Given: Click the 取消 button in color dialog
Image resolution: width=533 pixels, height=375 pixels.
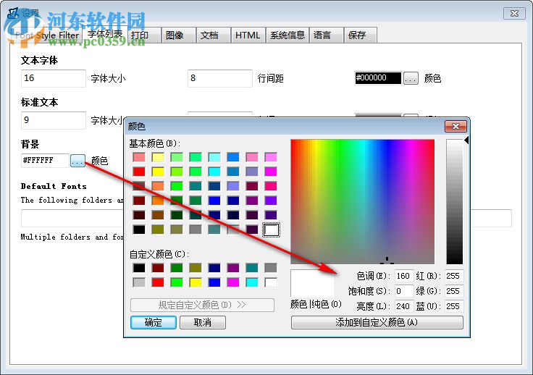Looking at the screenshot, I should coord(203,322).
